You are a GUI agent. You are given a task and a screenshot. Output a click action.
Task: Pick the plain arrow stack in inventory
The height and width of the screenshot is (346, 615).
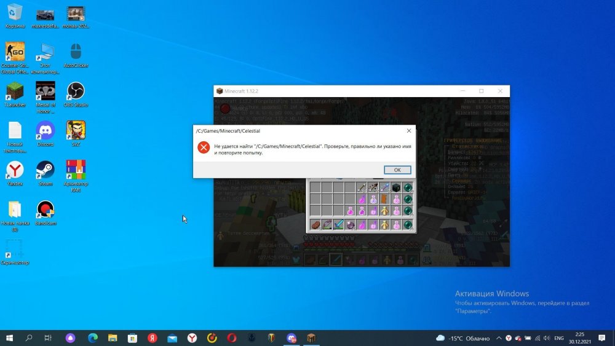(362, 187)
